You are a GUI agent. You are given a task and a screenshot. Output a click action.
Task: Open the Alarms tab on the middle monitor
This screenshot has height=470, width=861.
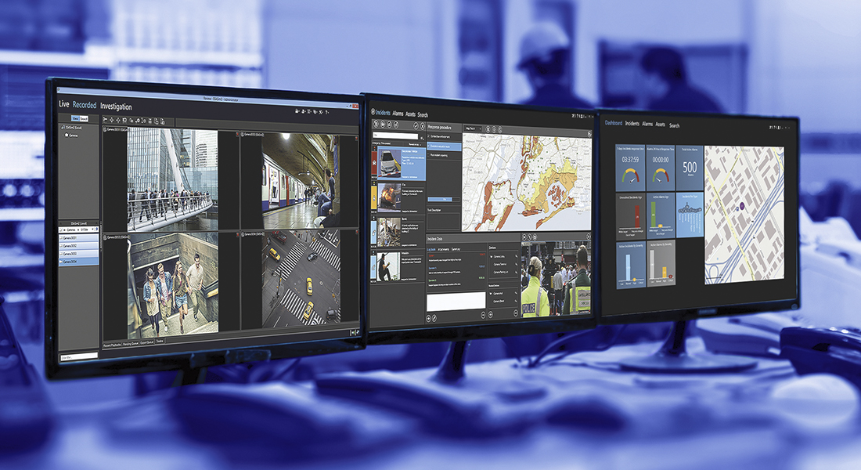(398, 114)
